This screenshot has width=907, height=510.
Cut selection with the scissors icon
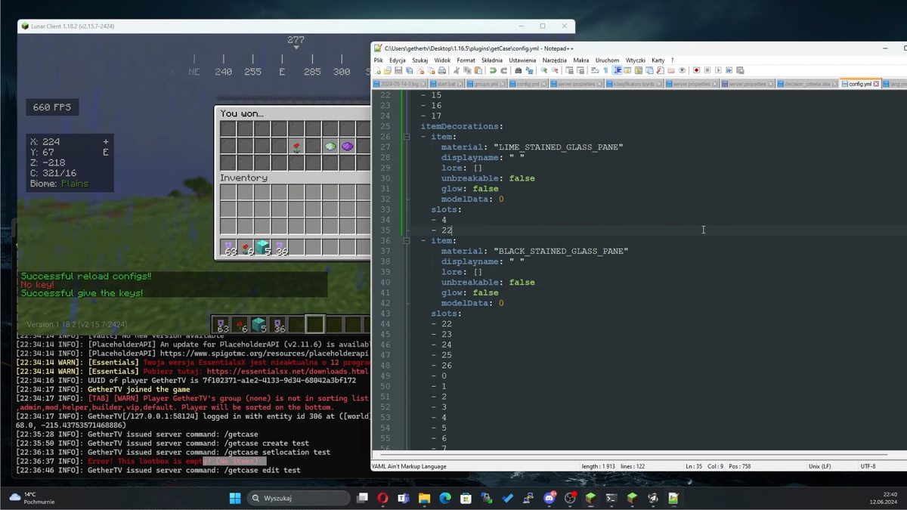coord(456,70)
